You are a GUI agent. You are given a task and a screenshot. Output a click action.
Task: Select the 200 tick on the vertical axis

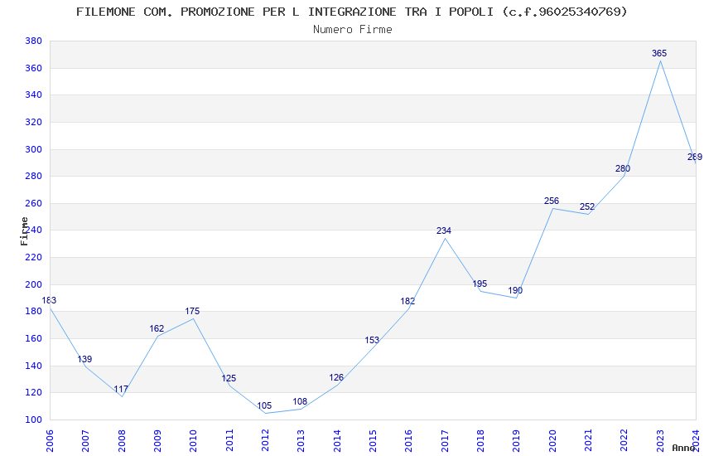tap(34, 284)
